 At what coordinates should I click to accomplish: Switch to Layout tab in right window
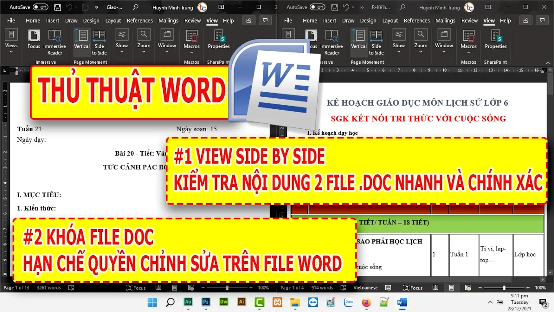(x=390, y=20)
